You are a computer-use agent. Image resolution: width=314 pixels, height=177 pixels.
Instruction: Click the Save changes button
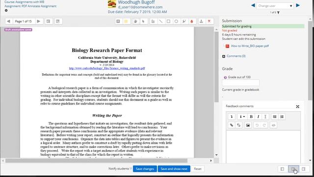[145, 169]
